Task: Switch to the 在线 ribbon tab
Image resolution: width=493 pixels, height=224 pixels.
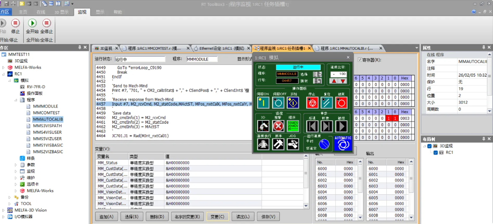Action: pos(41,12)
